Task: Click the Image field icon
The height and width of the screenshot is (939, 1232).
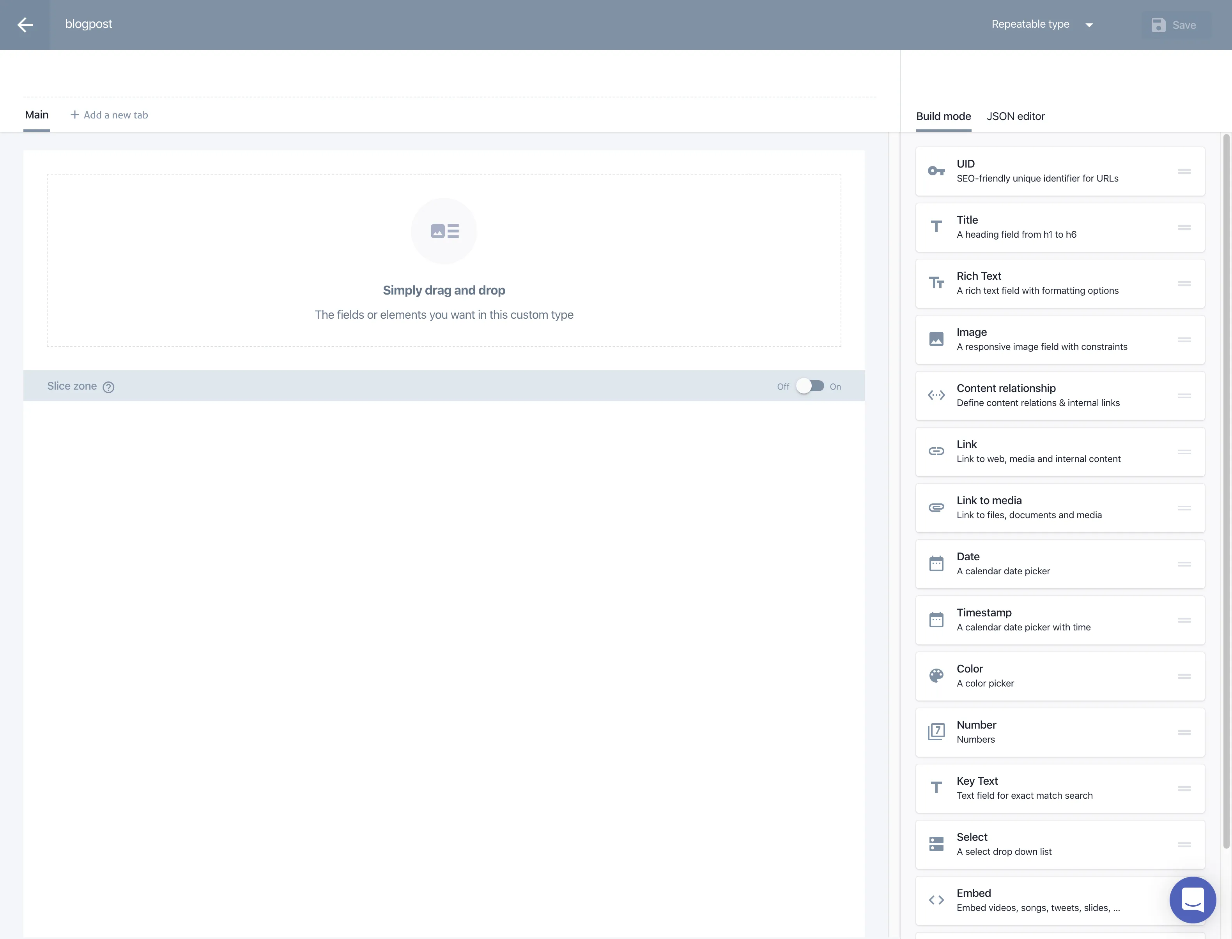Action: pos(936,339)
